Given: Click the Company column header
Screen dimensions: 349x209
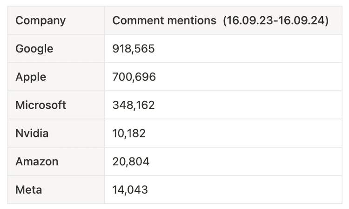Looking at the screenshot, I should click(40, 20).
